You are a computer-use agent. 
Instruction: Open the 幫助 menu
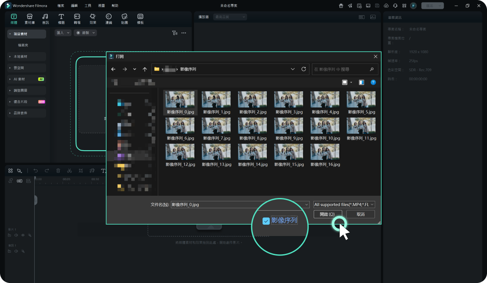[115, 5]
